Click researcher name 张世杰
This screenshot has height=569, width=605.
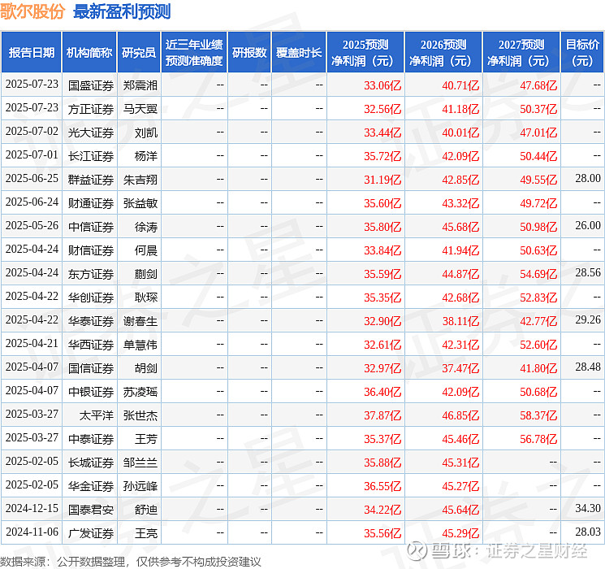click(140, 415)
